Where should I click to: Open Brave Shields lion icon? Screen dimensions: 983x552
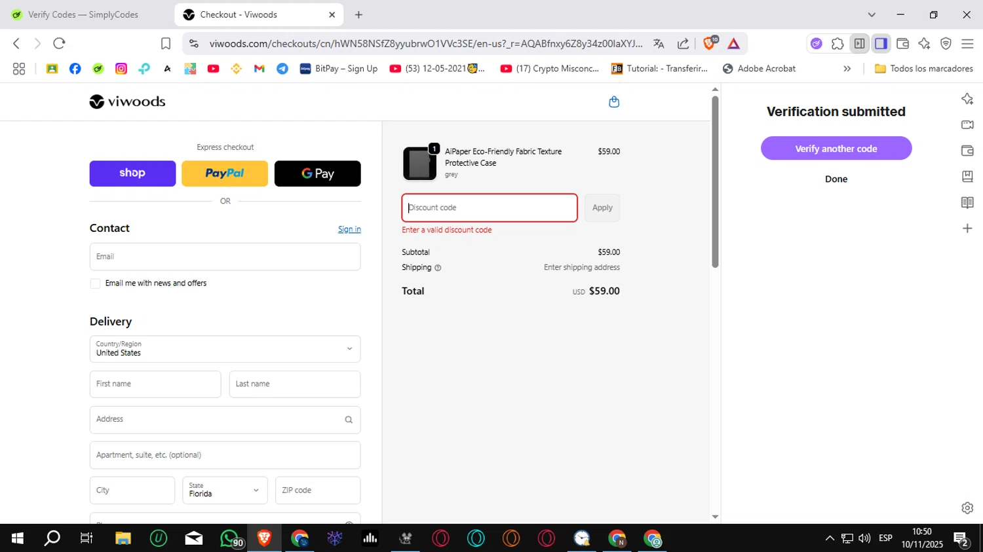pos(709,43)
